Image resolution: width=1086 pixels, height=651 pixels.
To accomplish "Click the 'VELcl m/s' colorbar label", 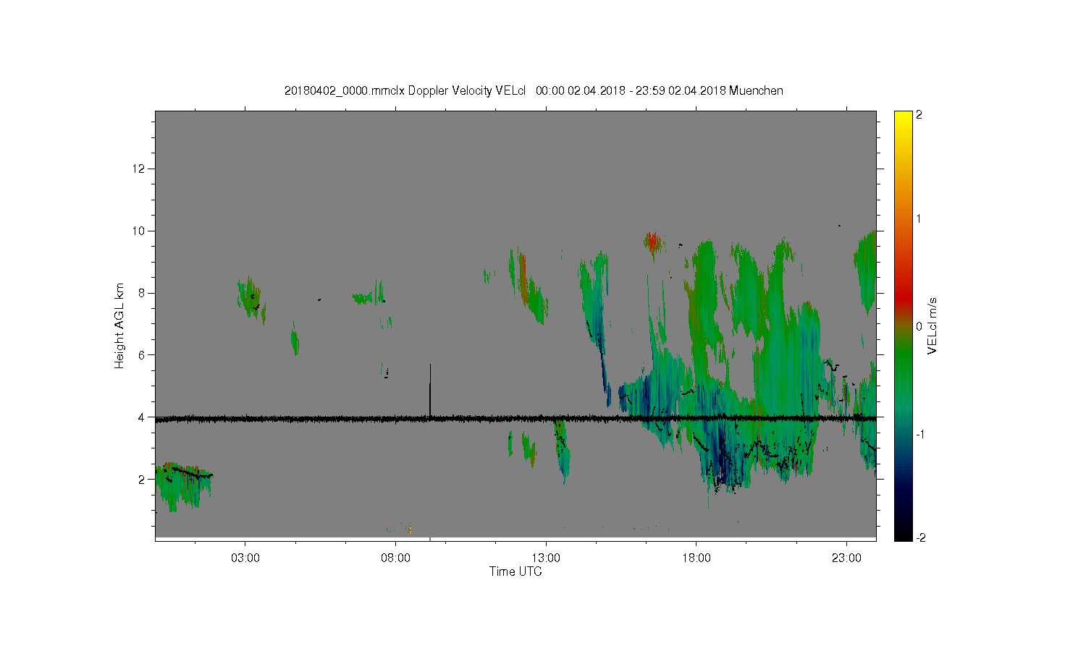I will coord(933,325).
